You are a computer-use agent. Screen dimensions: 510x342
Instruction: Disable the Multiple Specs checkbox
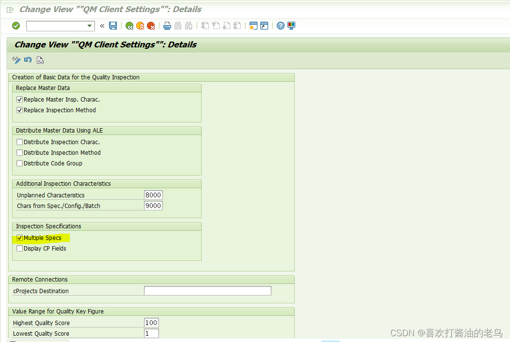19,238
